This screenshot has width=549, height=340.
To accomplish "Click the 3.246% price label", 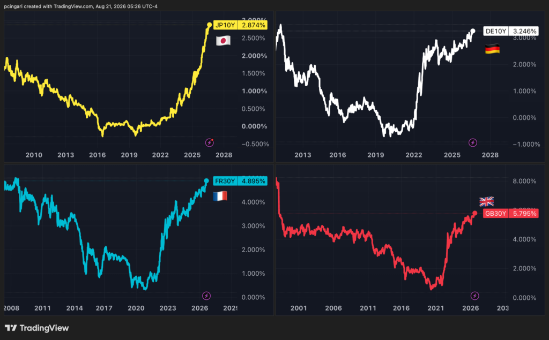I will pos(524,31).
